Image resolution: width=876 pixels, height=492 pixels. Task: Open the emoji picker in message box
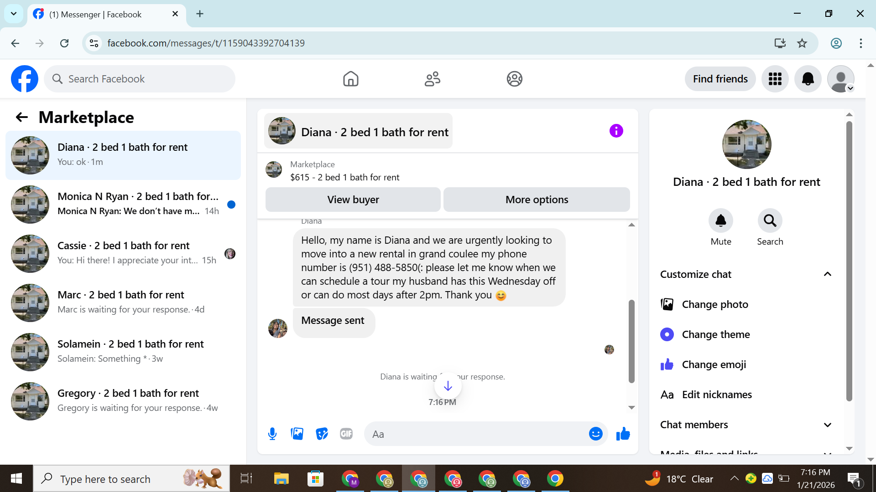595,434
